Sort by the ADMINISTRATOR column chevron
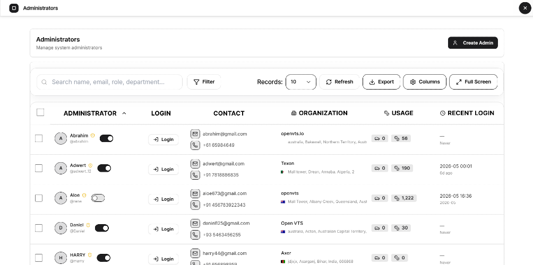The image size is (533, 265). tap(124, 113)
